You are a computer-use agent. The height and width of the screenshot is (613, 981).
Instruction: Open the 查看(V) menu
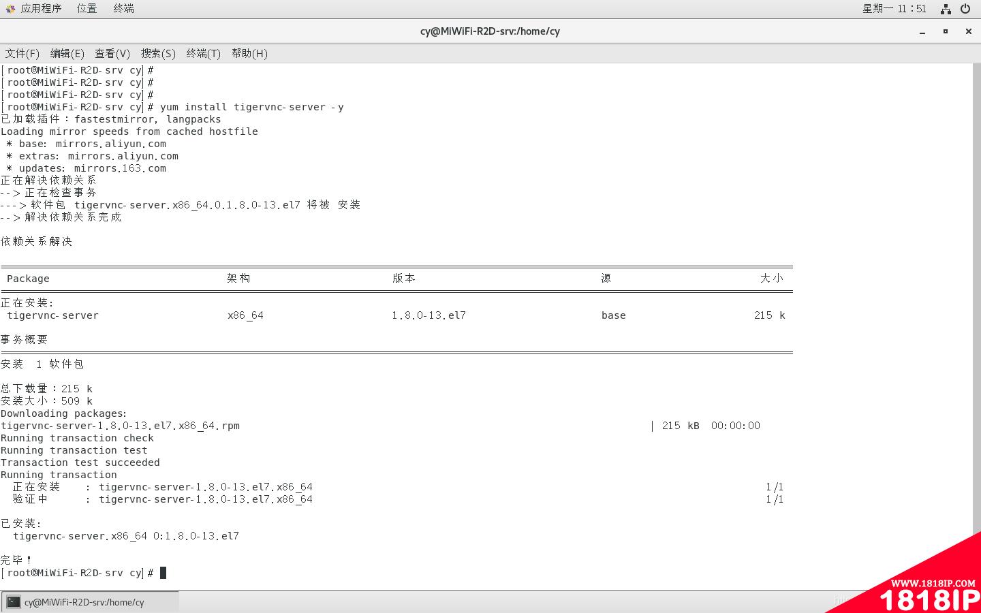coord(112,53)
